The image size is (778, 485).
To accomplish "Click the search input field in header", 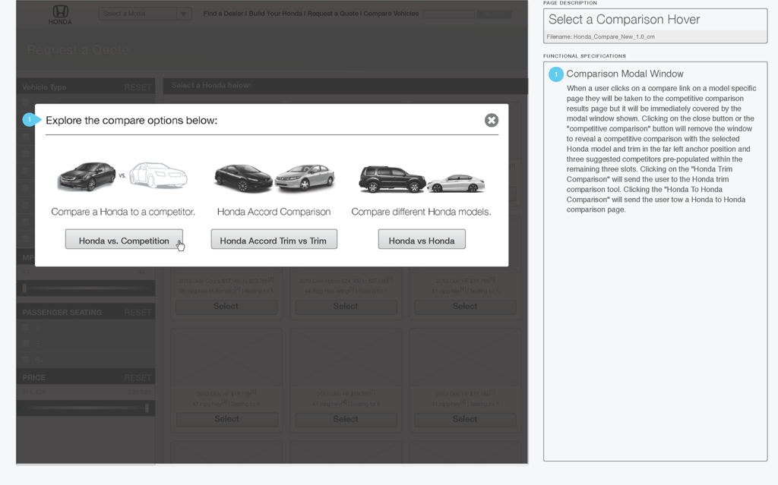I will click(449, 14).
